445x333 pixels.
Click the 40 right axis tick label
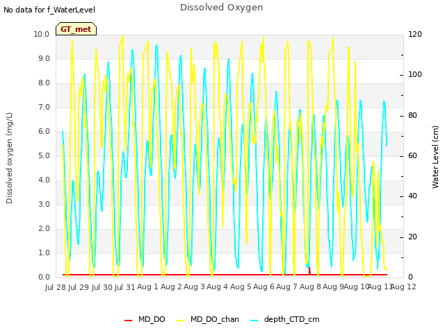point(412,196)
